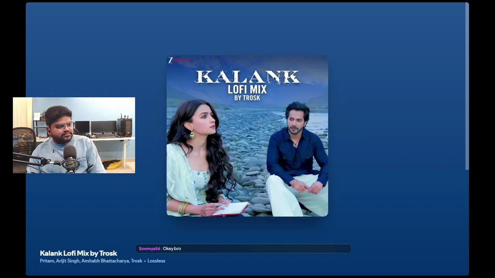
Task: Click the streamer webcam overlay
Action: 74,135
